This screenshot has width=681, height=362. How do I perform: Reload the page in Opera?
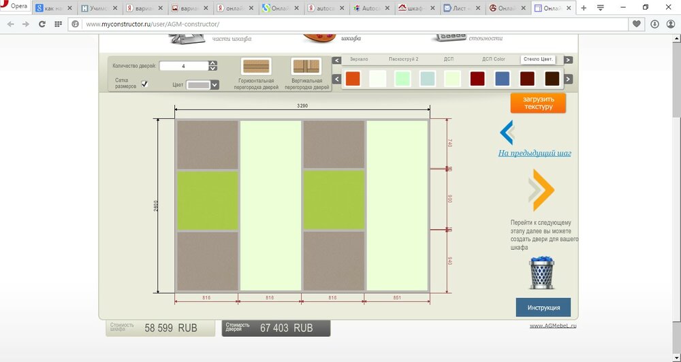[x=42, y=24]
